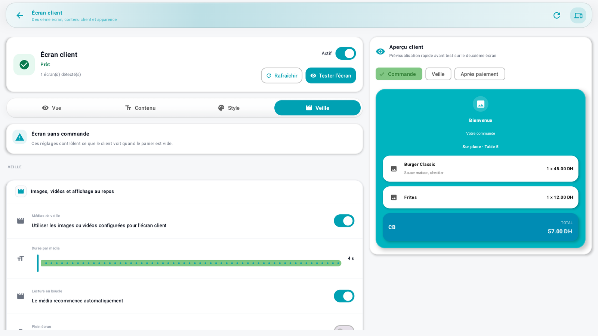Open the devices icon in top-right corner
This screenshot has width=598, height=336.
pyautogui.click(x=578, y=15)
